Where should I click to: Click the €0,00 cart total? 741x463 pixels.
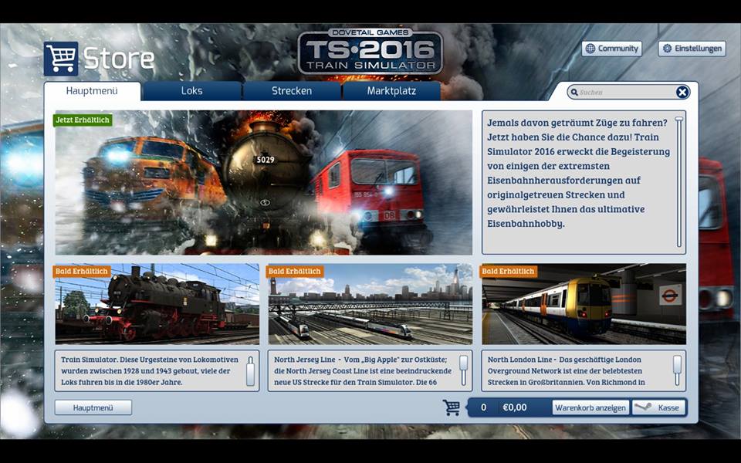click(515, 407)
